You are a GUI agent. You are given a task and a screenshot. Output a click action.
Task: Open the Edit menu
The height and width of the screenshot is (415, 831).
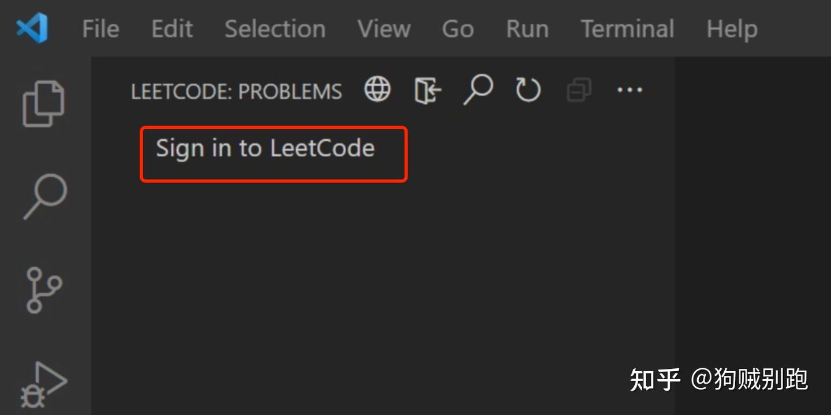pyautogui.click(x=171, y=29)
